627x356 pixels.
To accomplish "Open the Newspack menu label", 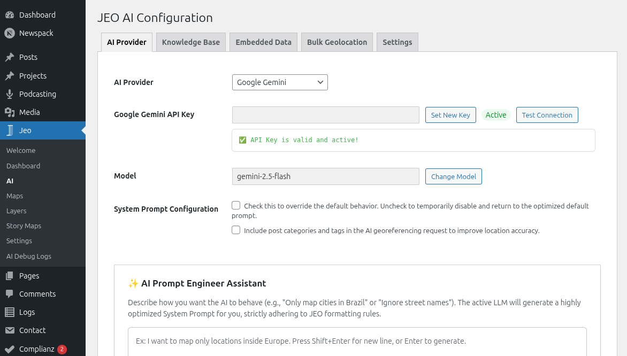I will point(36,33).
